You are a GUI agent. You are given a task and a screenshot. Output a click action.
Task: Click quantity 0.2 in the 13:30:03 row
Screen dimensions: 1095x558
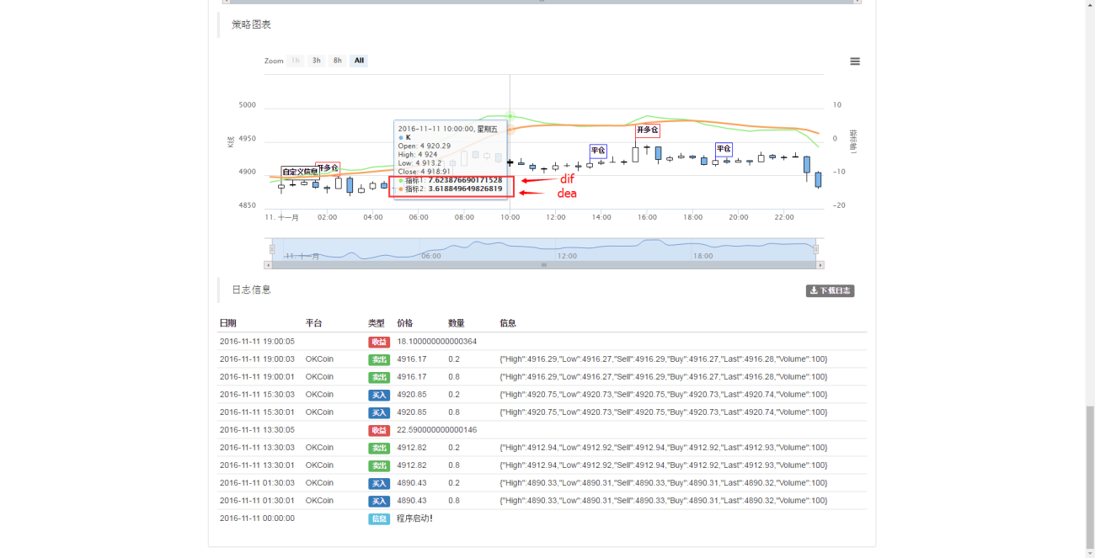tap(454, 448)
